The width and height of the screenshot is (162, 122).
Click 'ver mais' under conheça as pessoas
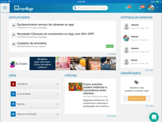pyautogui.click(x=149, y=70)
